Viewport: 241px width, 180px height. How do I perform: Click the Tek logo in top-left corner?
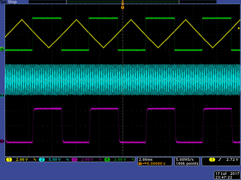pyautogui.click(x=3, y=2)
